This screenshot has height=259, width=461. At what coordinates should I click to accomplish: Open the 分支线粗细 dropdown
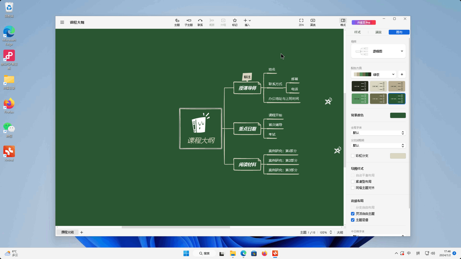(378, 146)
